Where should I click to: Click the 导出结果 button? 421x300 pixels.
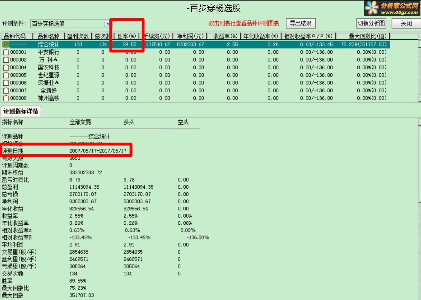click(x=301, y=23)
